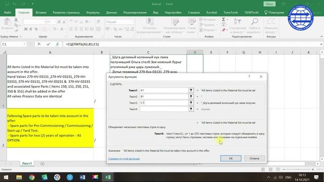Open Sort and Filter icon
Viewport: 324px width, 182px height.
[237, 21]
